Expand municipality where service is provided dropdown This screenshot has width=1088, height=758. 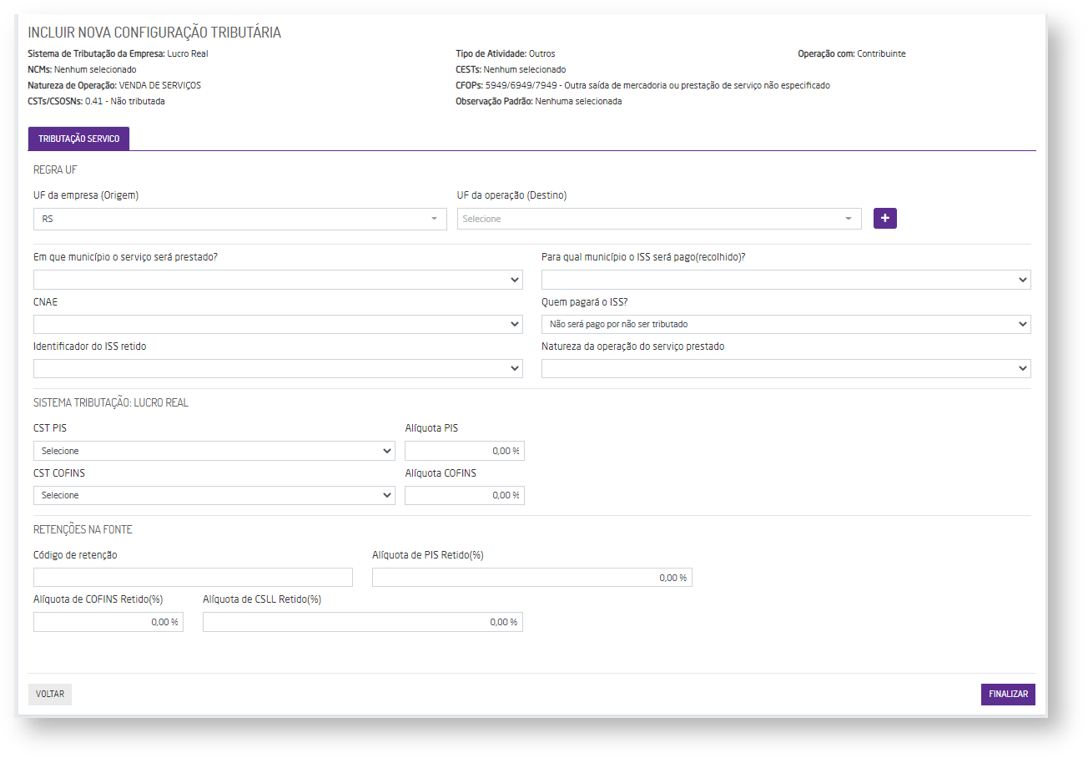(278, 280)
